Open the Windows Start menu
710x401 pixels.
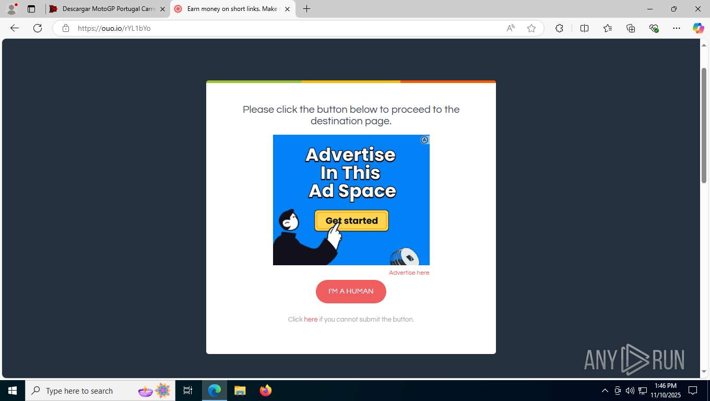[13, 391]
